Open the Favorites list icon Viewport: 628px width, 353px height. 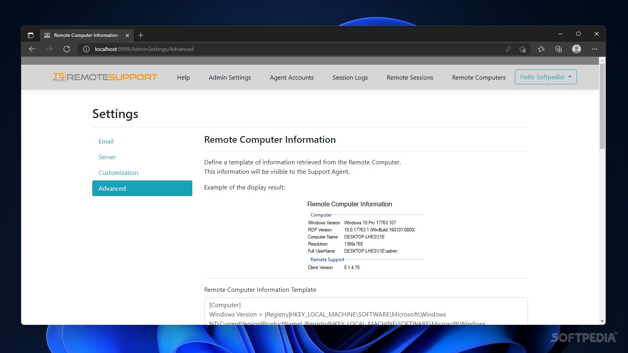pos(541,49)
